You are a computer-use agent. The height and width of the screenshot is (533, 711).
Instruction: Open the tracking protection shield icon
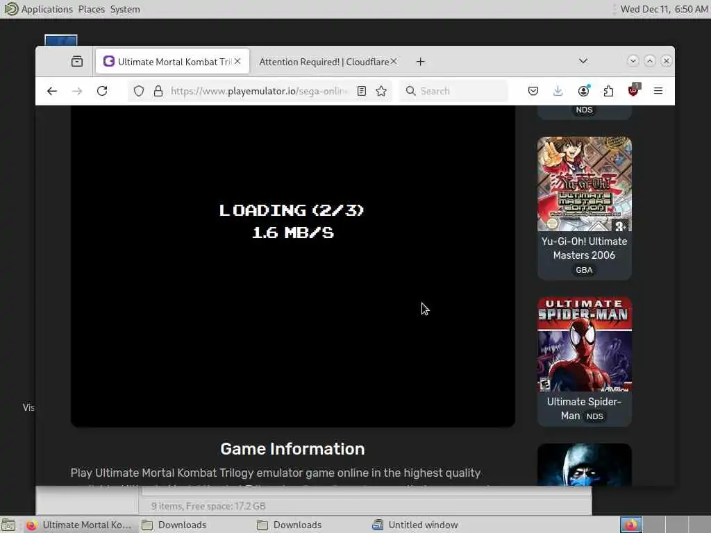(139, 91)
